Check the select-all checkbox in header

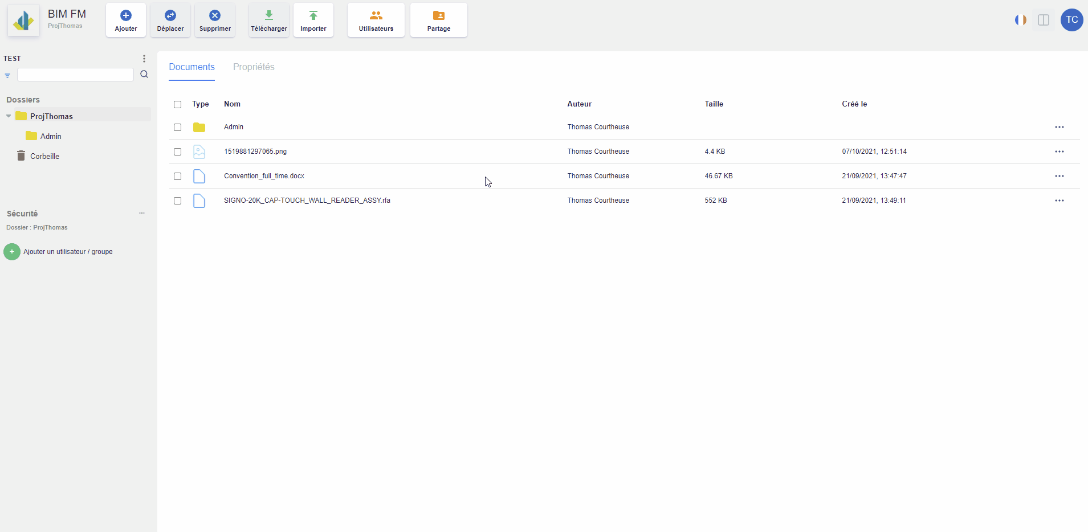(178, 104)
